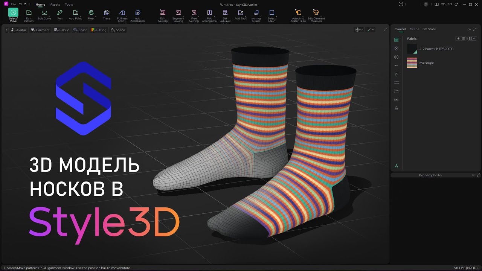This screenshot has width=482, height=271.
Task: Choose the Add Annotation tool
Action: point(137,15)
